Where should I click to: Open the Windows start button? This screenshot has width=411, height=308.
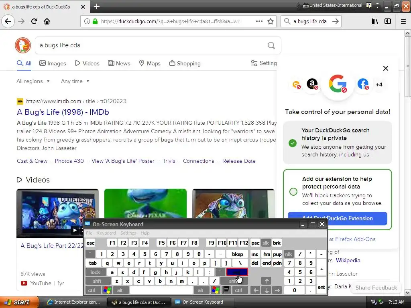click(18, 302)
